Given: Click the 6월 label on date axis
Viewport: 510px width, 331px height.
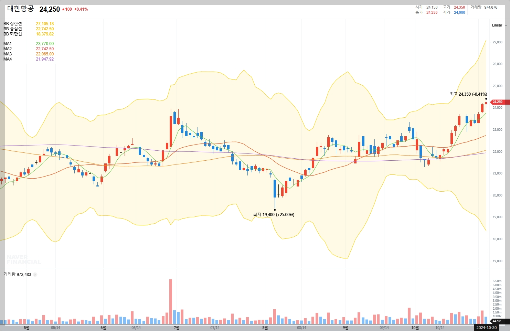Looking at the screenshot, I should (x=103, y=328).
